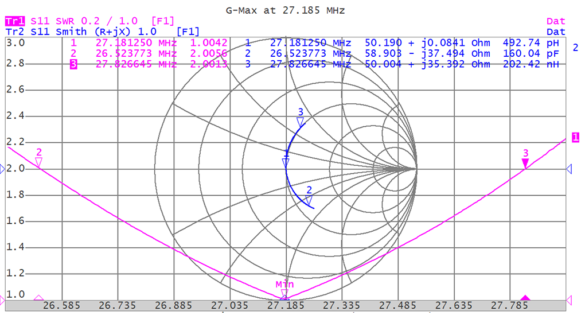Click the 2.0 SWR scale label
The height and width of the screenshot is (319, 585).
(x=15, y=169)
